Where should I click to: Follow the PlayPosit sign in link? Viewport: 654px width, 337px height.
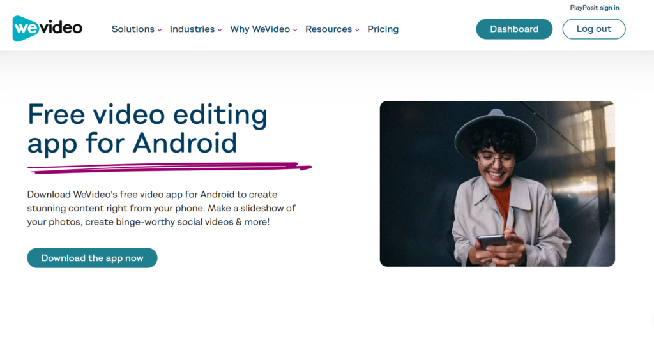coord(595,8)
